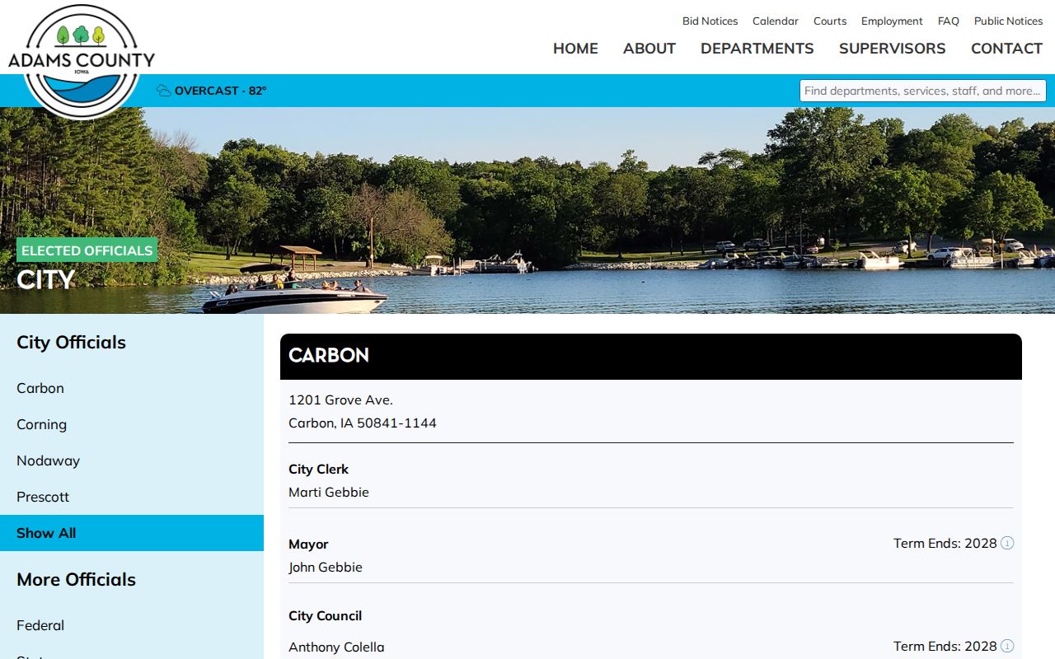Open the ABOUT menu
The height and width of the screenshot is (659, 1055).
[x=649, y=49]
